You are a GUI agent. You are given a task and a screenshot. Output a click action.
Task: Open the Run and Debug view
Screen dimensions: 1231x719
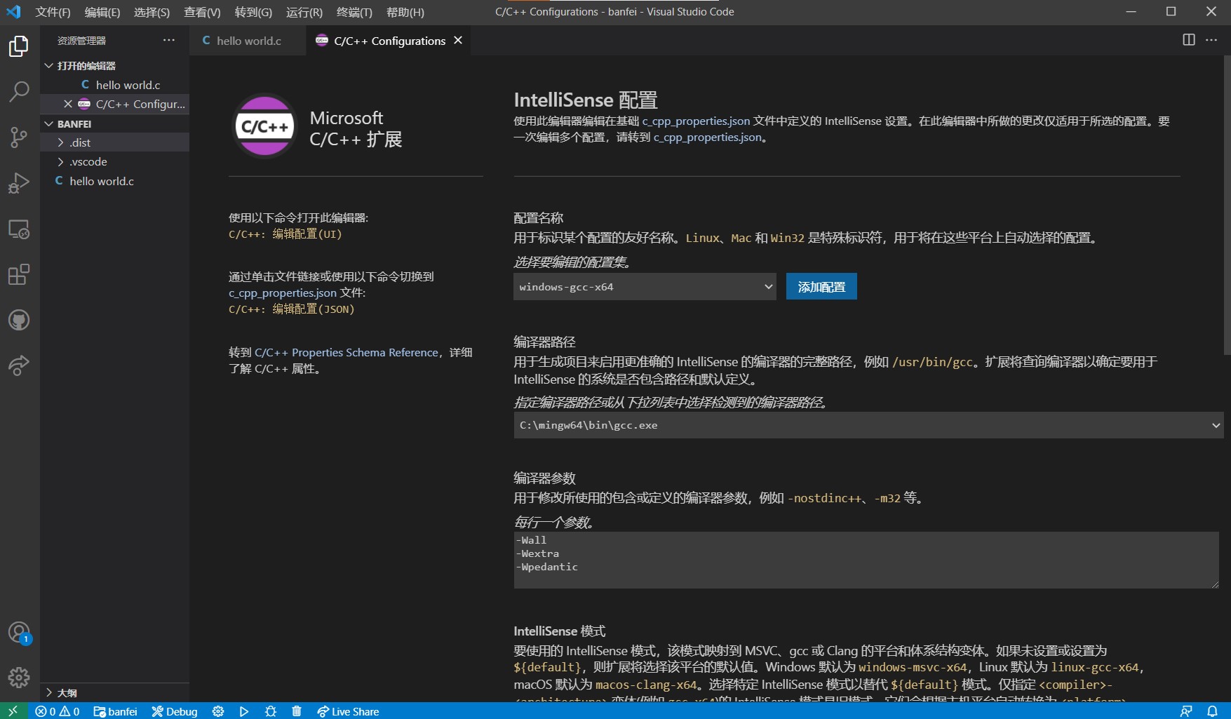(x=19, y=183)
